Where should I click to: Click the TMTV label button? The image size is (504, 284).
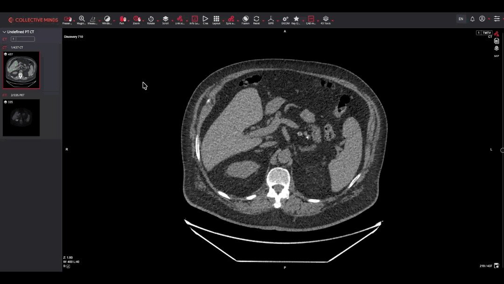(x=487, y=33)
